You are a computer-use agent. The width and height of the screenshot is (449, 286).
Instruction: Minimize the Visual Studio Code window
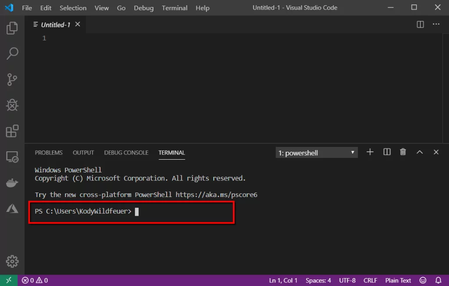click(391, 8)
